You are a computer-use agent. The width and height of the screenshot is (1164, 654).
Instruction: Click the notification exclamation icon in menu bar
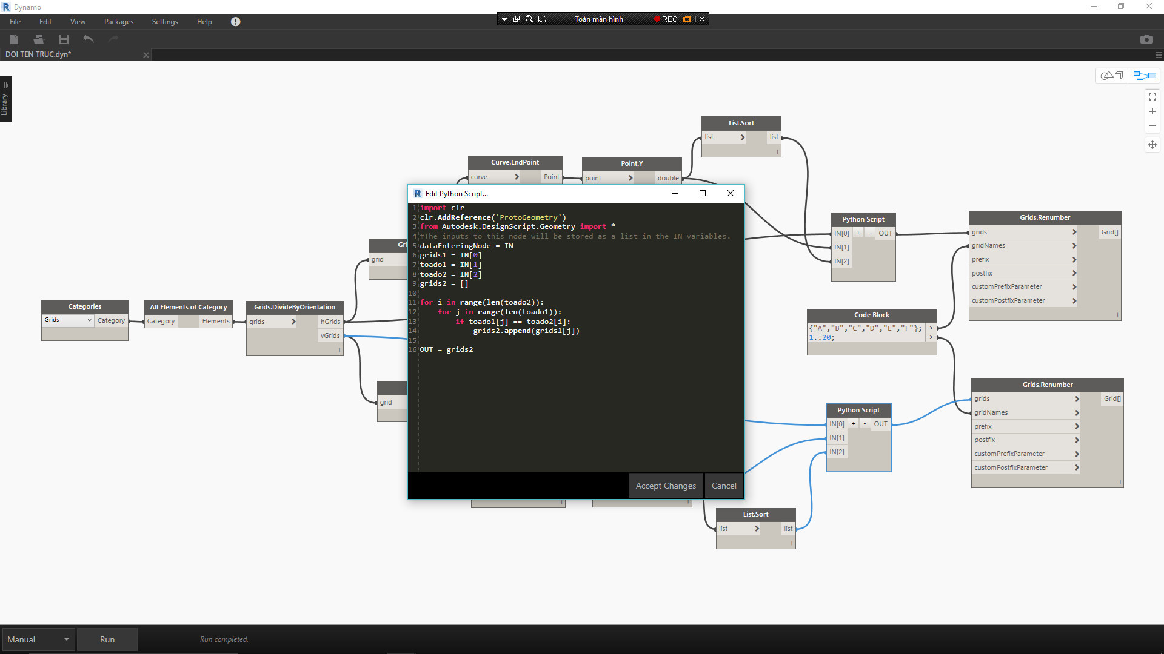point(235,22)
